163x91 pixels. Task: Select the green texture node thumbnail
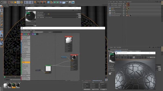point(48,69)
